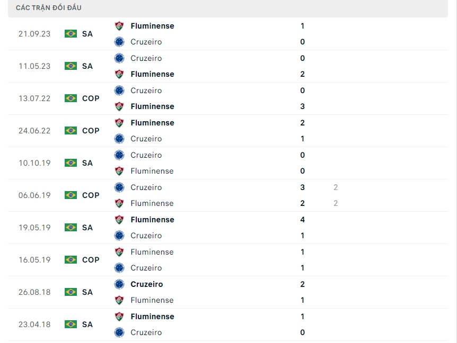This screenshot has height=343, width=457.
Task: Click Brazil flag beside the 06.06.19 match
Action: [x=71, y=195]
